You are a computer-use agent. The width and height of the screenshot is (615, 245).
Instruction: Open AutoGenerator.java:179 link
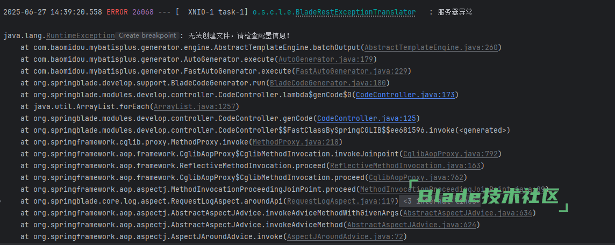tap(326, 60)
